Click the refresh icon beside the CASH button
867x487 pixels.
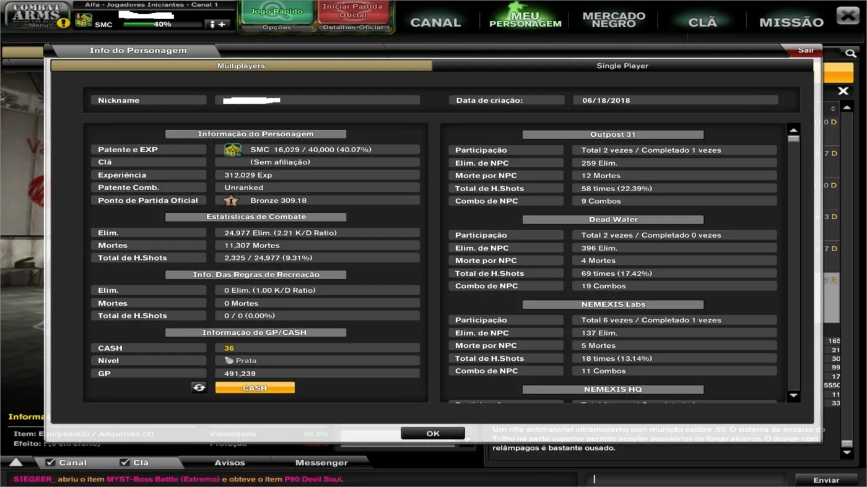click(199, 387)
